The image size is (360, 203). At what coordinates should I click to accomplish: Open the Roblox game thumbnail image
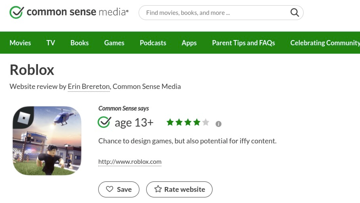pyautogui.click(x=47, y=141)
